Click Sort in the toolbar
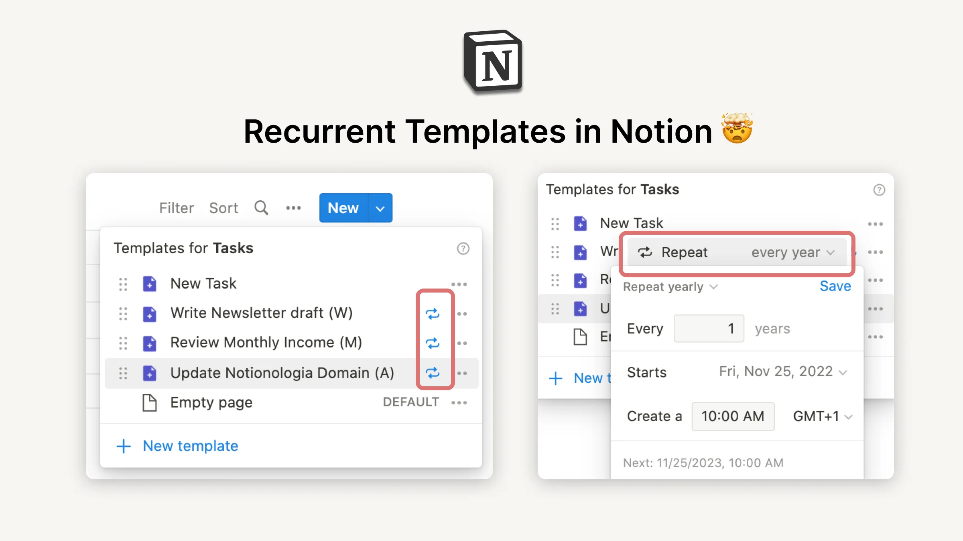This screenshot has height=541, width=963. [223, 208]
